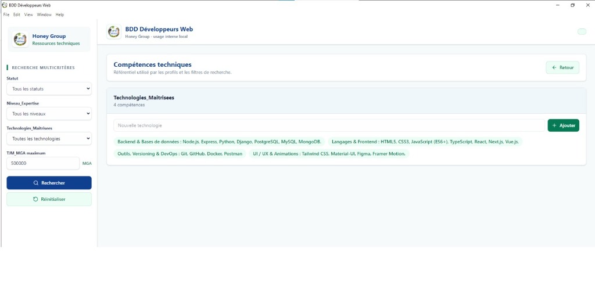595x303 pixels.
Task: Click 'Honey Group - usage interne local' text
Action: (156, 37)
